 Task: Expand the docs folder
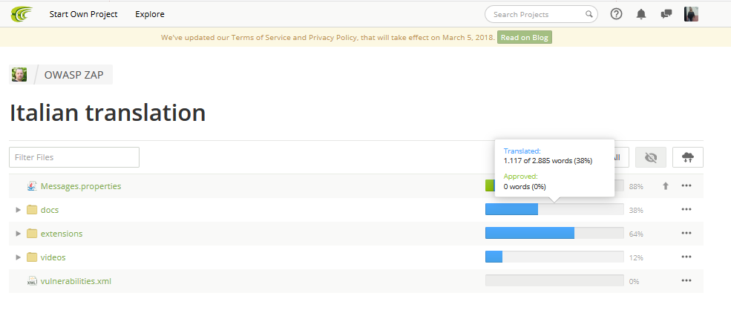[x=18, y=210]
